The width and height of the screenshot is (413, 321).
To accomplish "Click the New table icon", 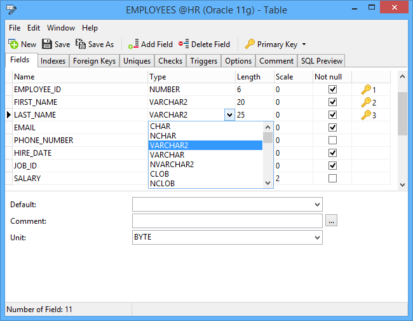I will (x=13, y=44).
